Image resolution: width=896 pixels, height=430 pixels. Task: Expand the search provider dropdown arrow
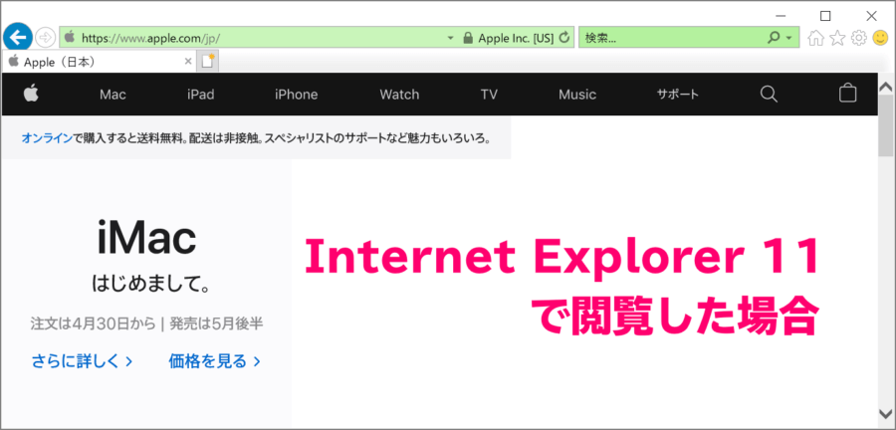(x=789, y=38)
